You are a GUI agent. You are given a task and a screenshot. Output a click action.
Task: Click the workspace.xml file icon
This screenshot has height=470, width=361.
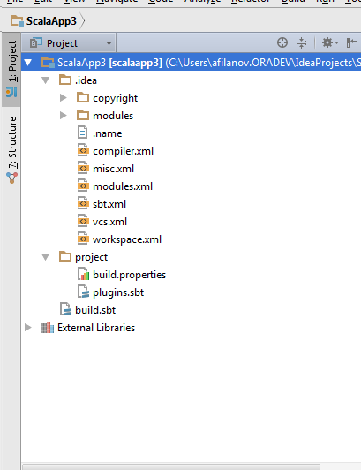pos(83,239)
